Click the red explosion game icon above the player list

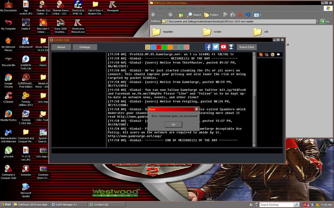tap(261, 55)
